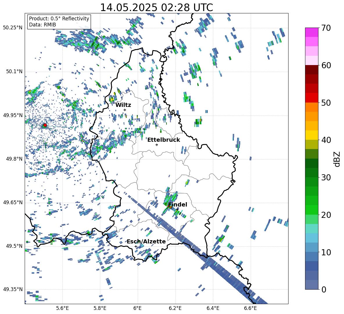This screenshot has height=314, width=344.
Task: Click the 50.1°N latitude tick label
Action: tap(14, 71)
